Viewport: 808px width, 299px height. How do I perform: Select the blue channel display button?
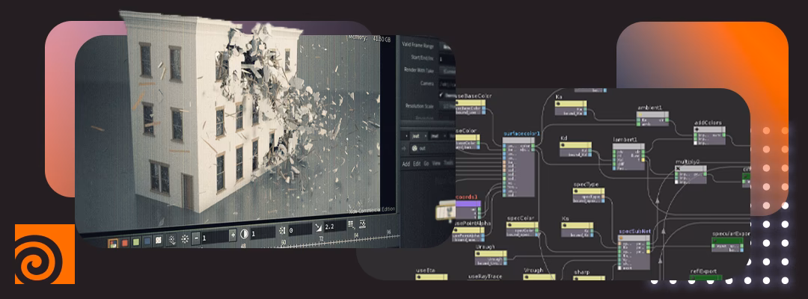pyautogui.click(x=147, y=241)
